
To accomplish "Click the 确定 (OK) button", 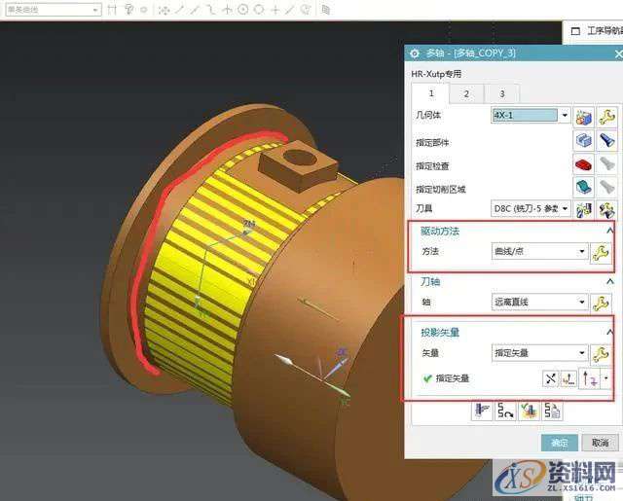I will [x=559, y=443].
